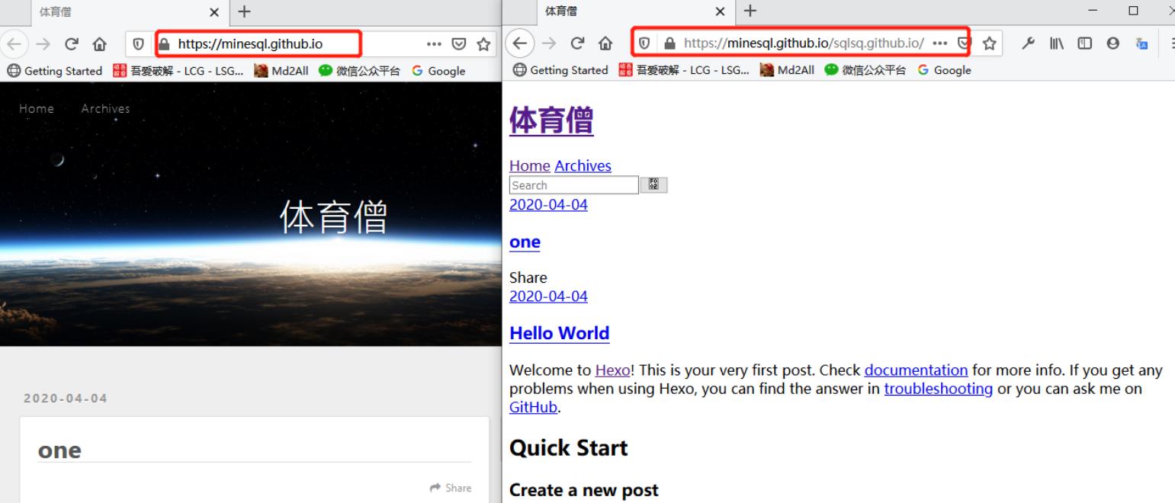This screenshot has width=1175, height=503.
Task: Open 微信公众平台 bookmark in right window
Action: click(865, 70)
